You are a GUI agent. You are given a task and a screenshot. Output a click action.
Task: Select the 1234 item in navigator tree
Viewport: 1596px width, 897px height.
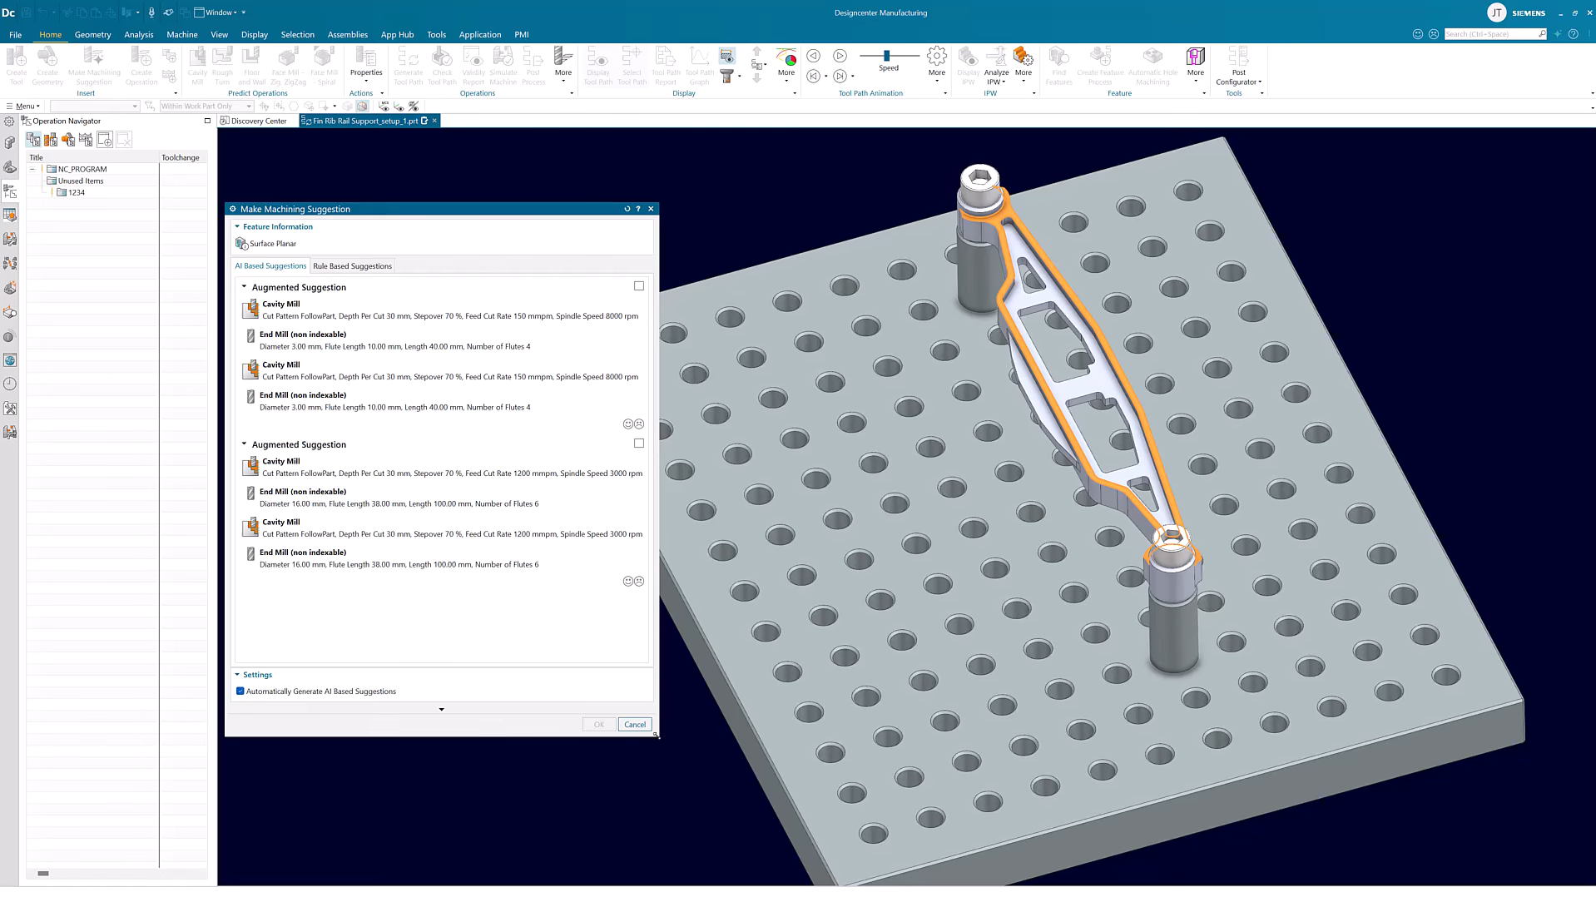[x=77, y=193]
